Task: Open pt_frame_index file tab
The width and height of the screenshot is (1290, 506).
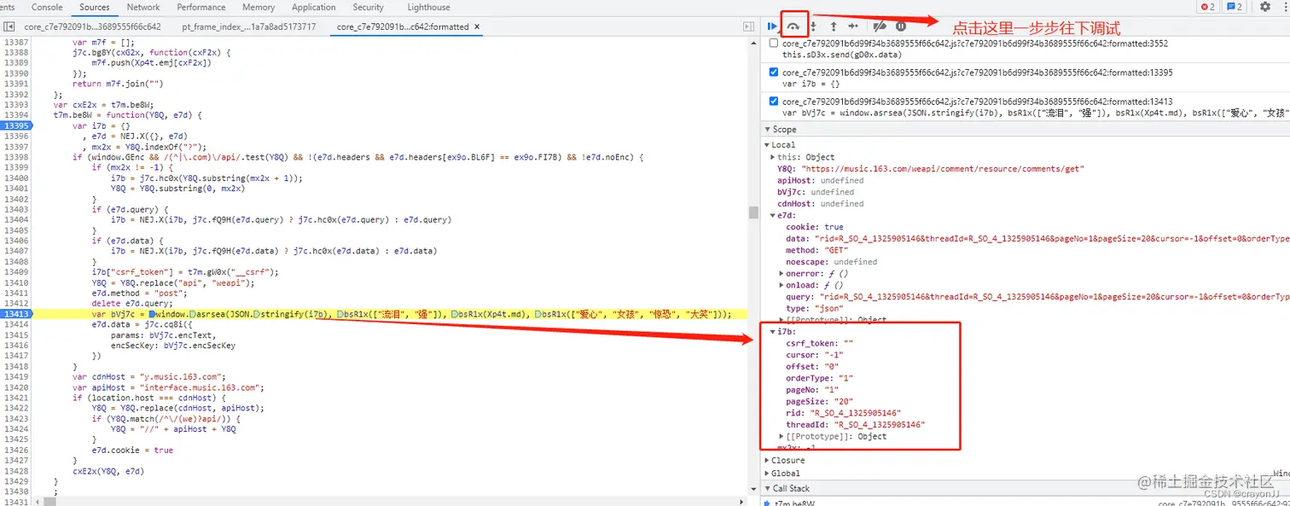Action: pyautogui.click(x=249, y=26)
